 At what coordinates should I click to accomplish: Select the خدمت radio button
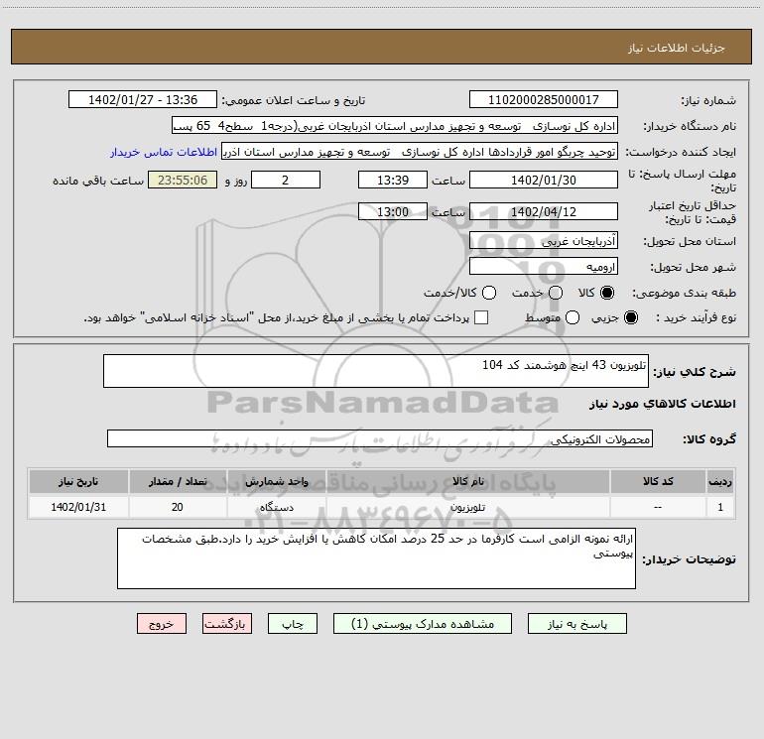pos(556,293)
